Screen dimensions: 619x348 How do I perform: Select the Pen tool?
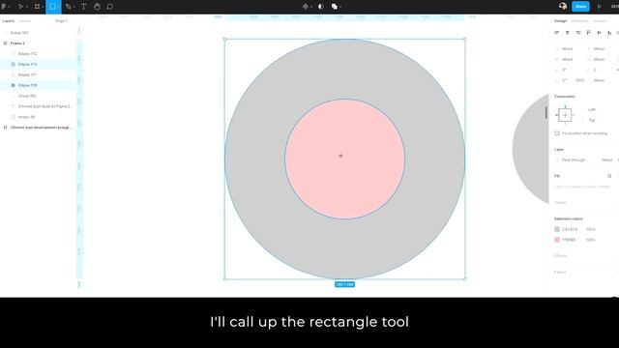click(x=69, y=7)
